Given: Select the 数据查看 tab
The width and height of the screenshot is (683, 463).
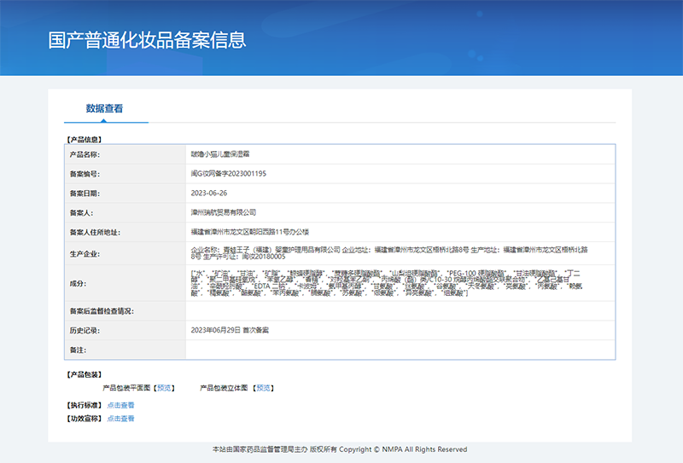Looking at the screenshot, I should pyautogui.click(x=105, y=109).
